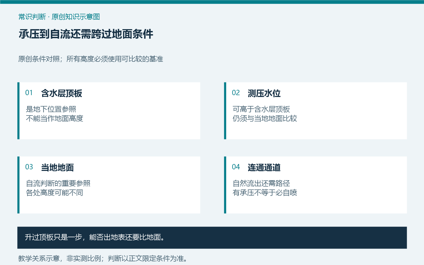
Task: Click the line 不能当作地面高度
Action: 55,118
